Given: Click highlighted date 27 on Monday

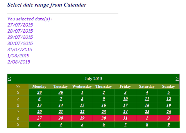Looking at the screenshot, I should pos(40,118).
